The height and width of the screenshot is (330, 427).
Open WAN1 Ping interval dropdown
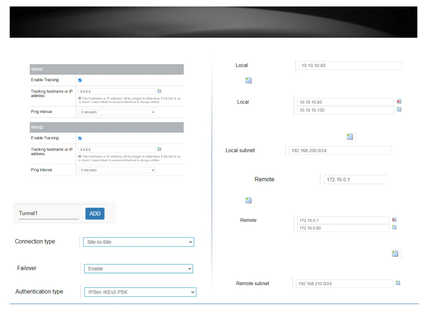tap(117, 112)
